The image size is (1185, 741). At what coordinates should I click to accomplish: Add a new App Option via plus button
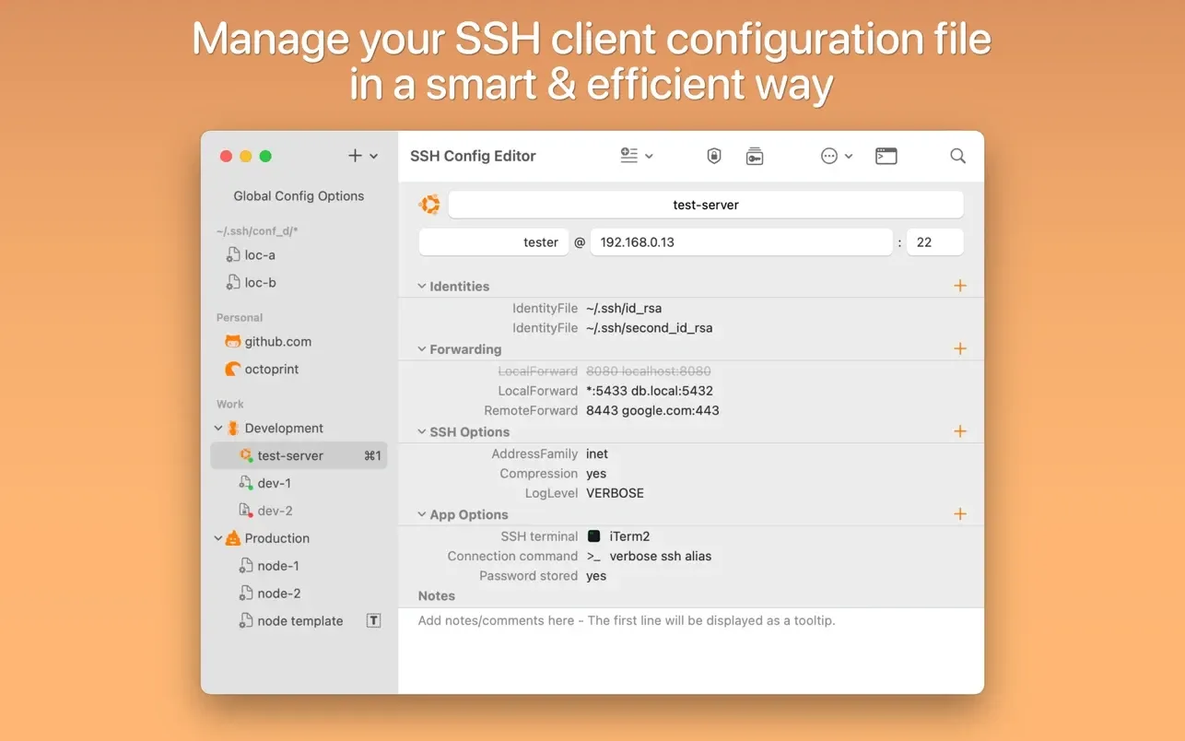960,514
